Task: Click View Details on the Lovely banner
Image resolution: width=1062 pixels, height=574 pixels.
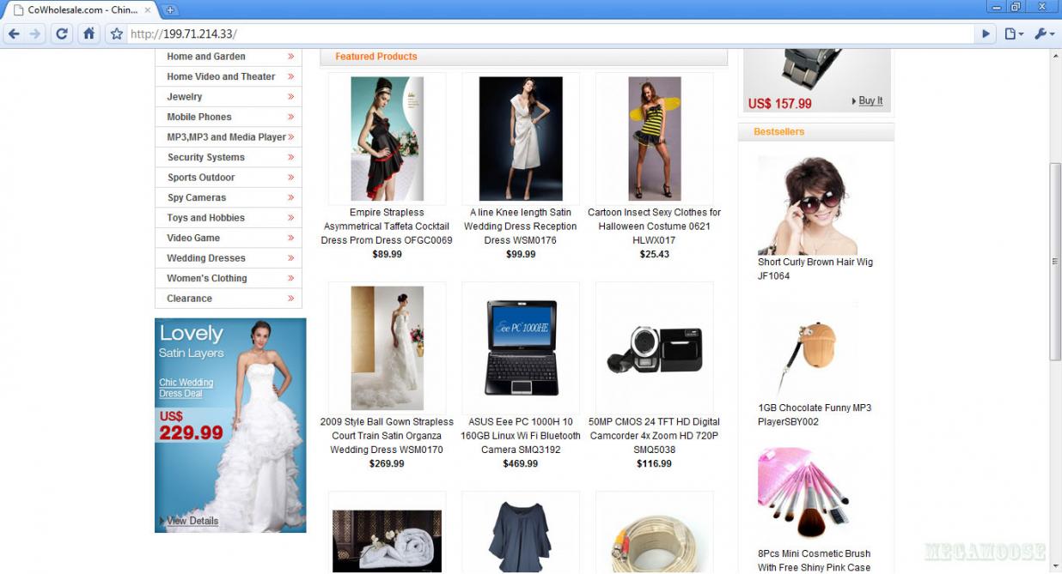Action: 192,521
